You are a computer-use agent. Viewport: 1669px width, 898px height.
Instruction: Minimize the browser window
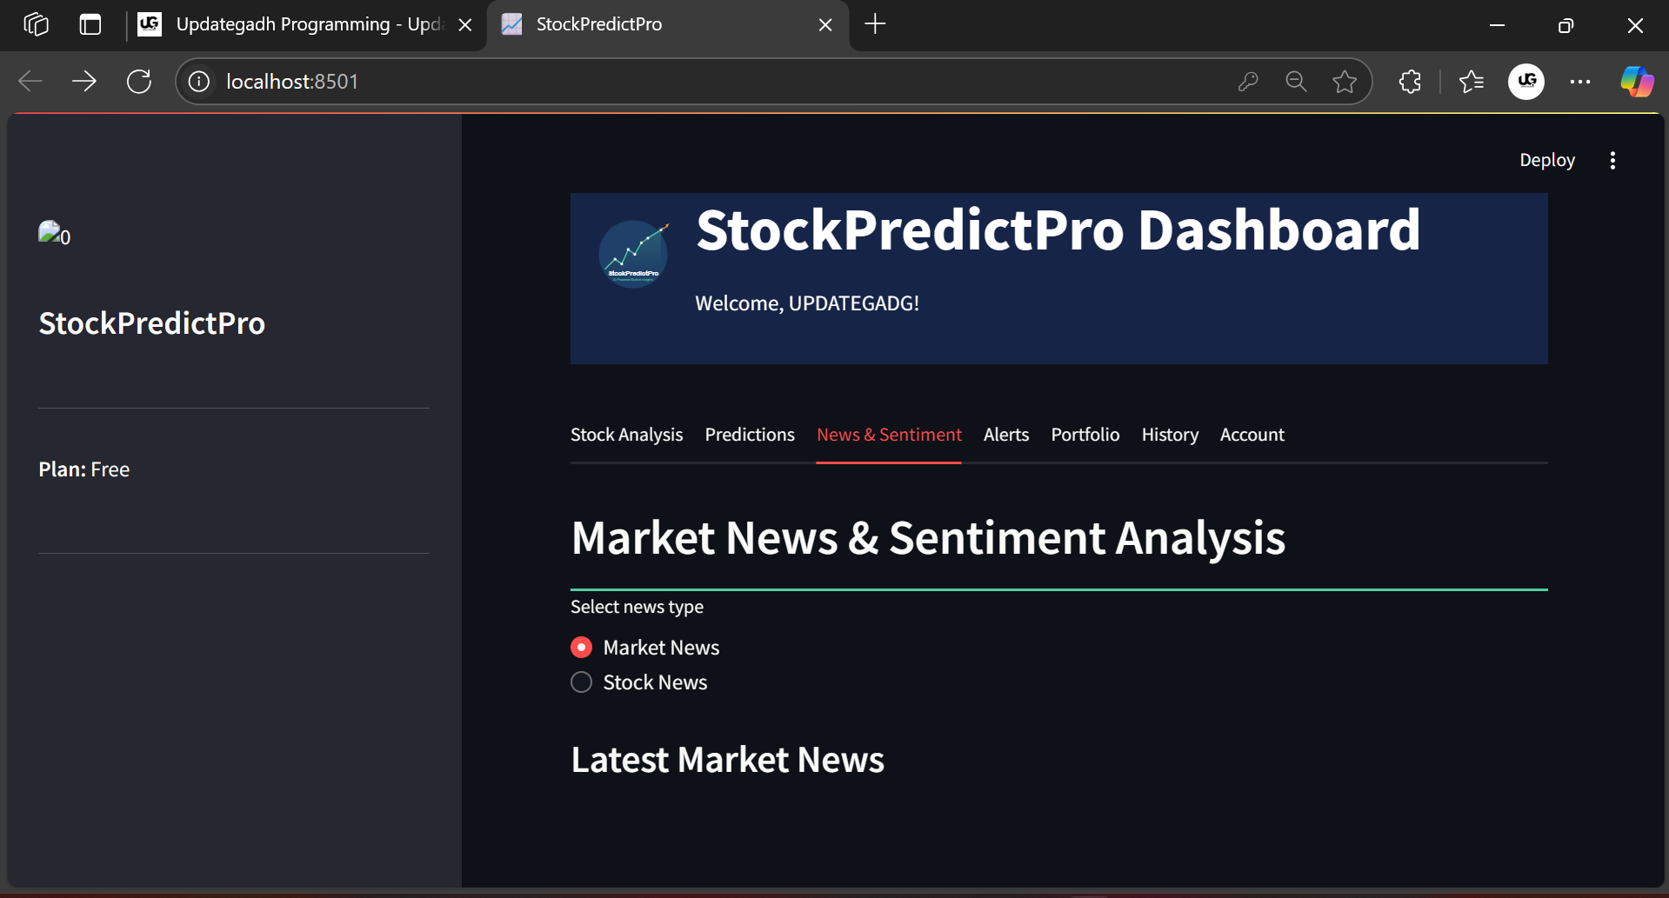coord(1497,25)
